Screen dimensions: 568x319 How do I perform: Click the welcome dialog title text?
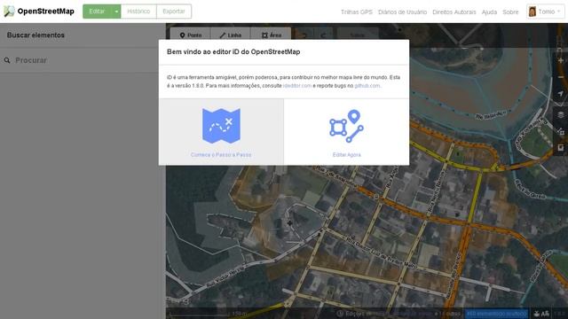(x=233, y=51)
